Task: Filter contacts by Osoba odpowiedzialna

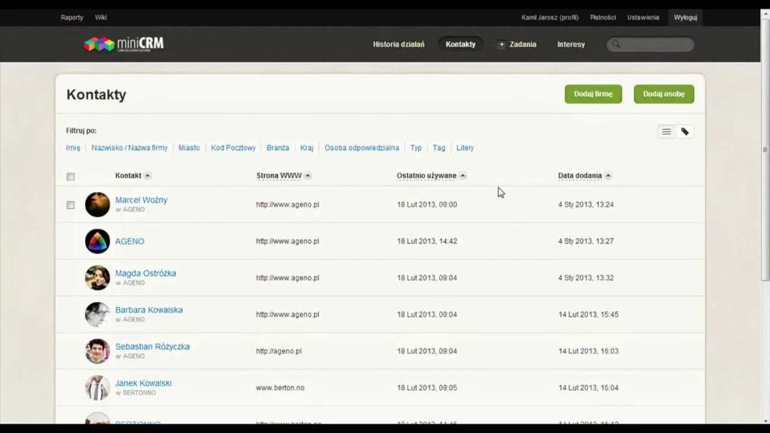Action: 362,148
